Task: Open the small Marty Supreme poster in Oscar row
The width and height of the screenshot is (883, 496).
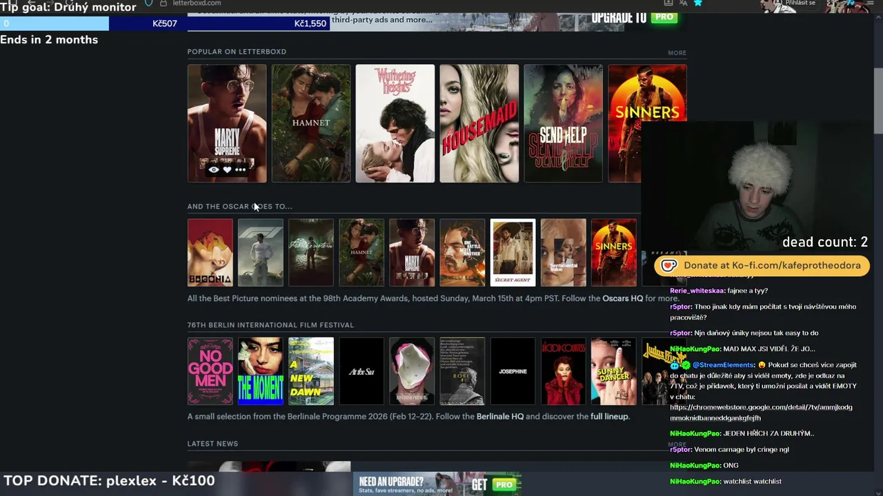Action: pyautogui.click(x=412, y=252)
